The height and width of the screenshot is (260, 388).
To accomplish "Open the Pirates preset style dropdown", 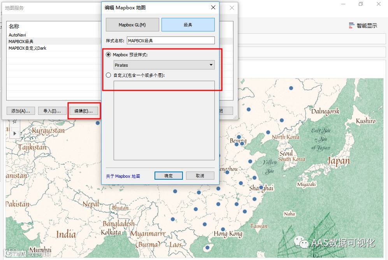I will [x=164, y=65].
